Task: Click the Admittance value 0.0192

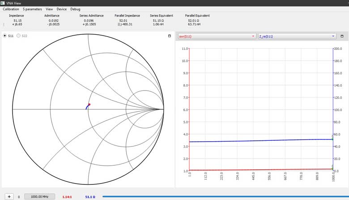Action: click(x=53, y=20)
